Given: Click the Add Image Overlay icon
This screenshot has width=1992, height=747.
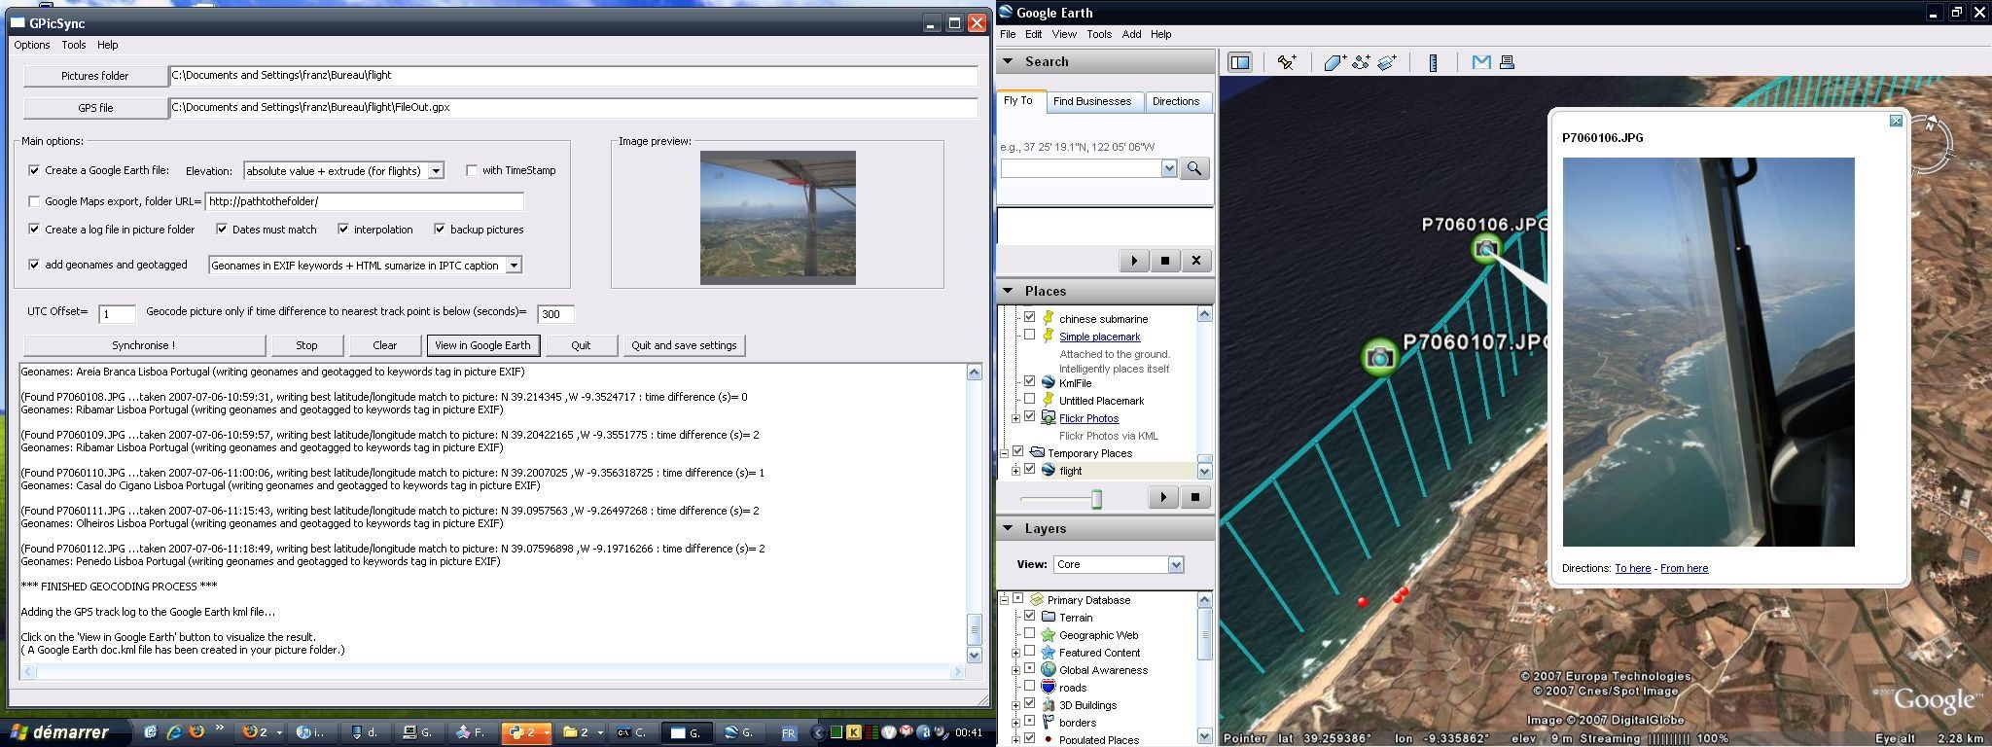Looking at the screenshot, I should [x=1387, y=62].
